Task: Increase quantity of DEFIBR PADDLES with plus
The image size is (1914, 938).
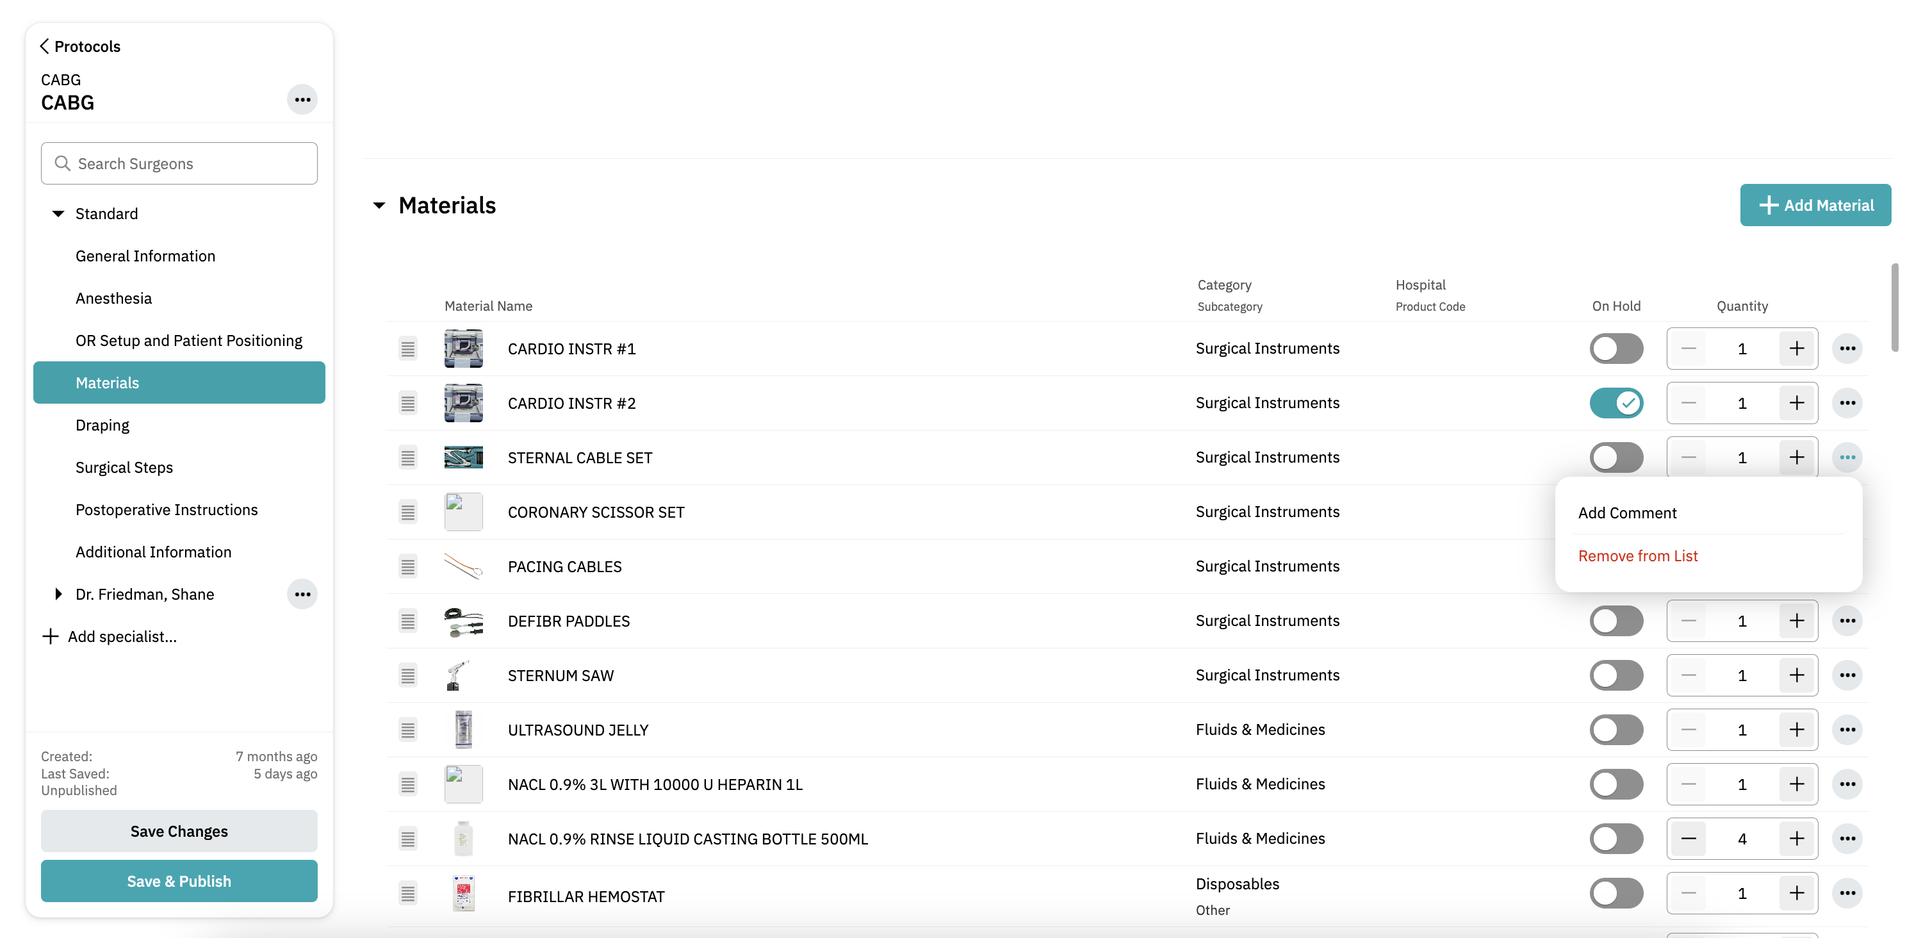Action: click(1797, 621)
